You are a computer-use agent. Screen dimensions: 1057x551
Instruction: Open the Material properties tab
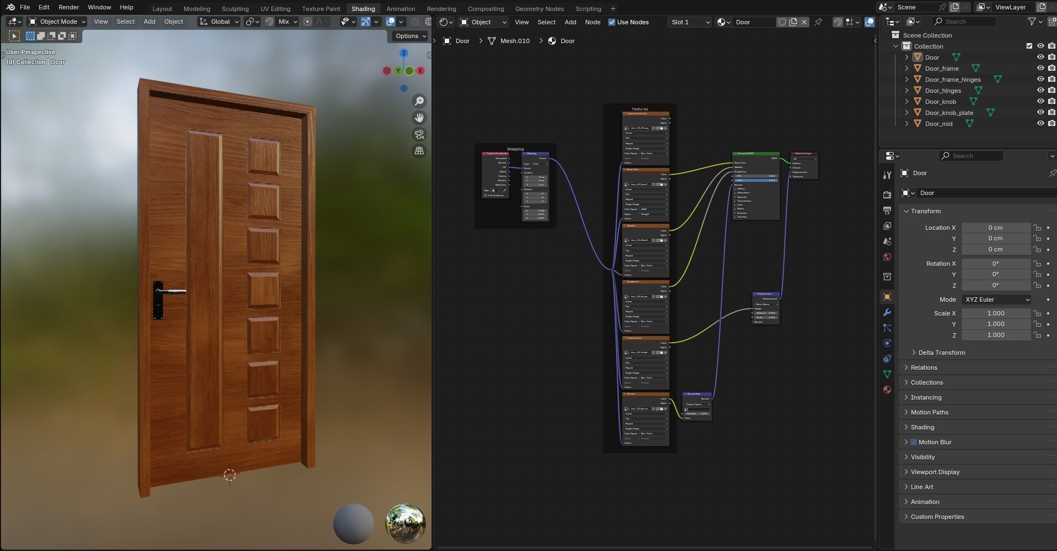coord(887,390)
